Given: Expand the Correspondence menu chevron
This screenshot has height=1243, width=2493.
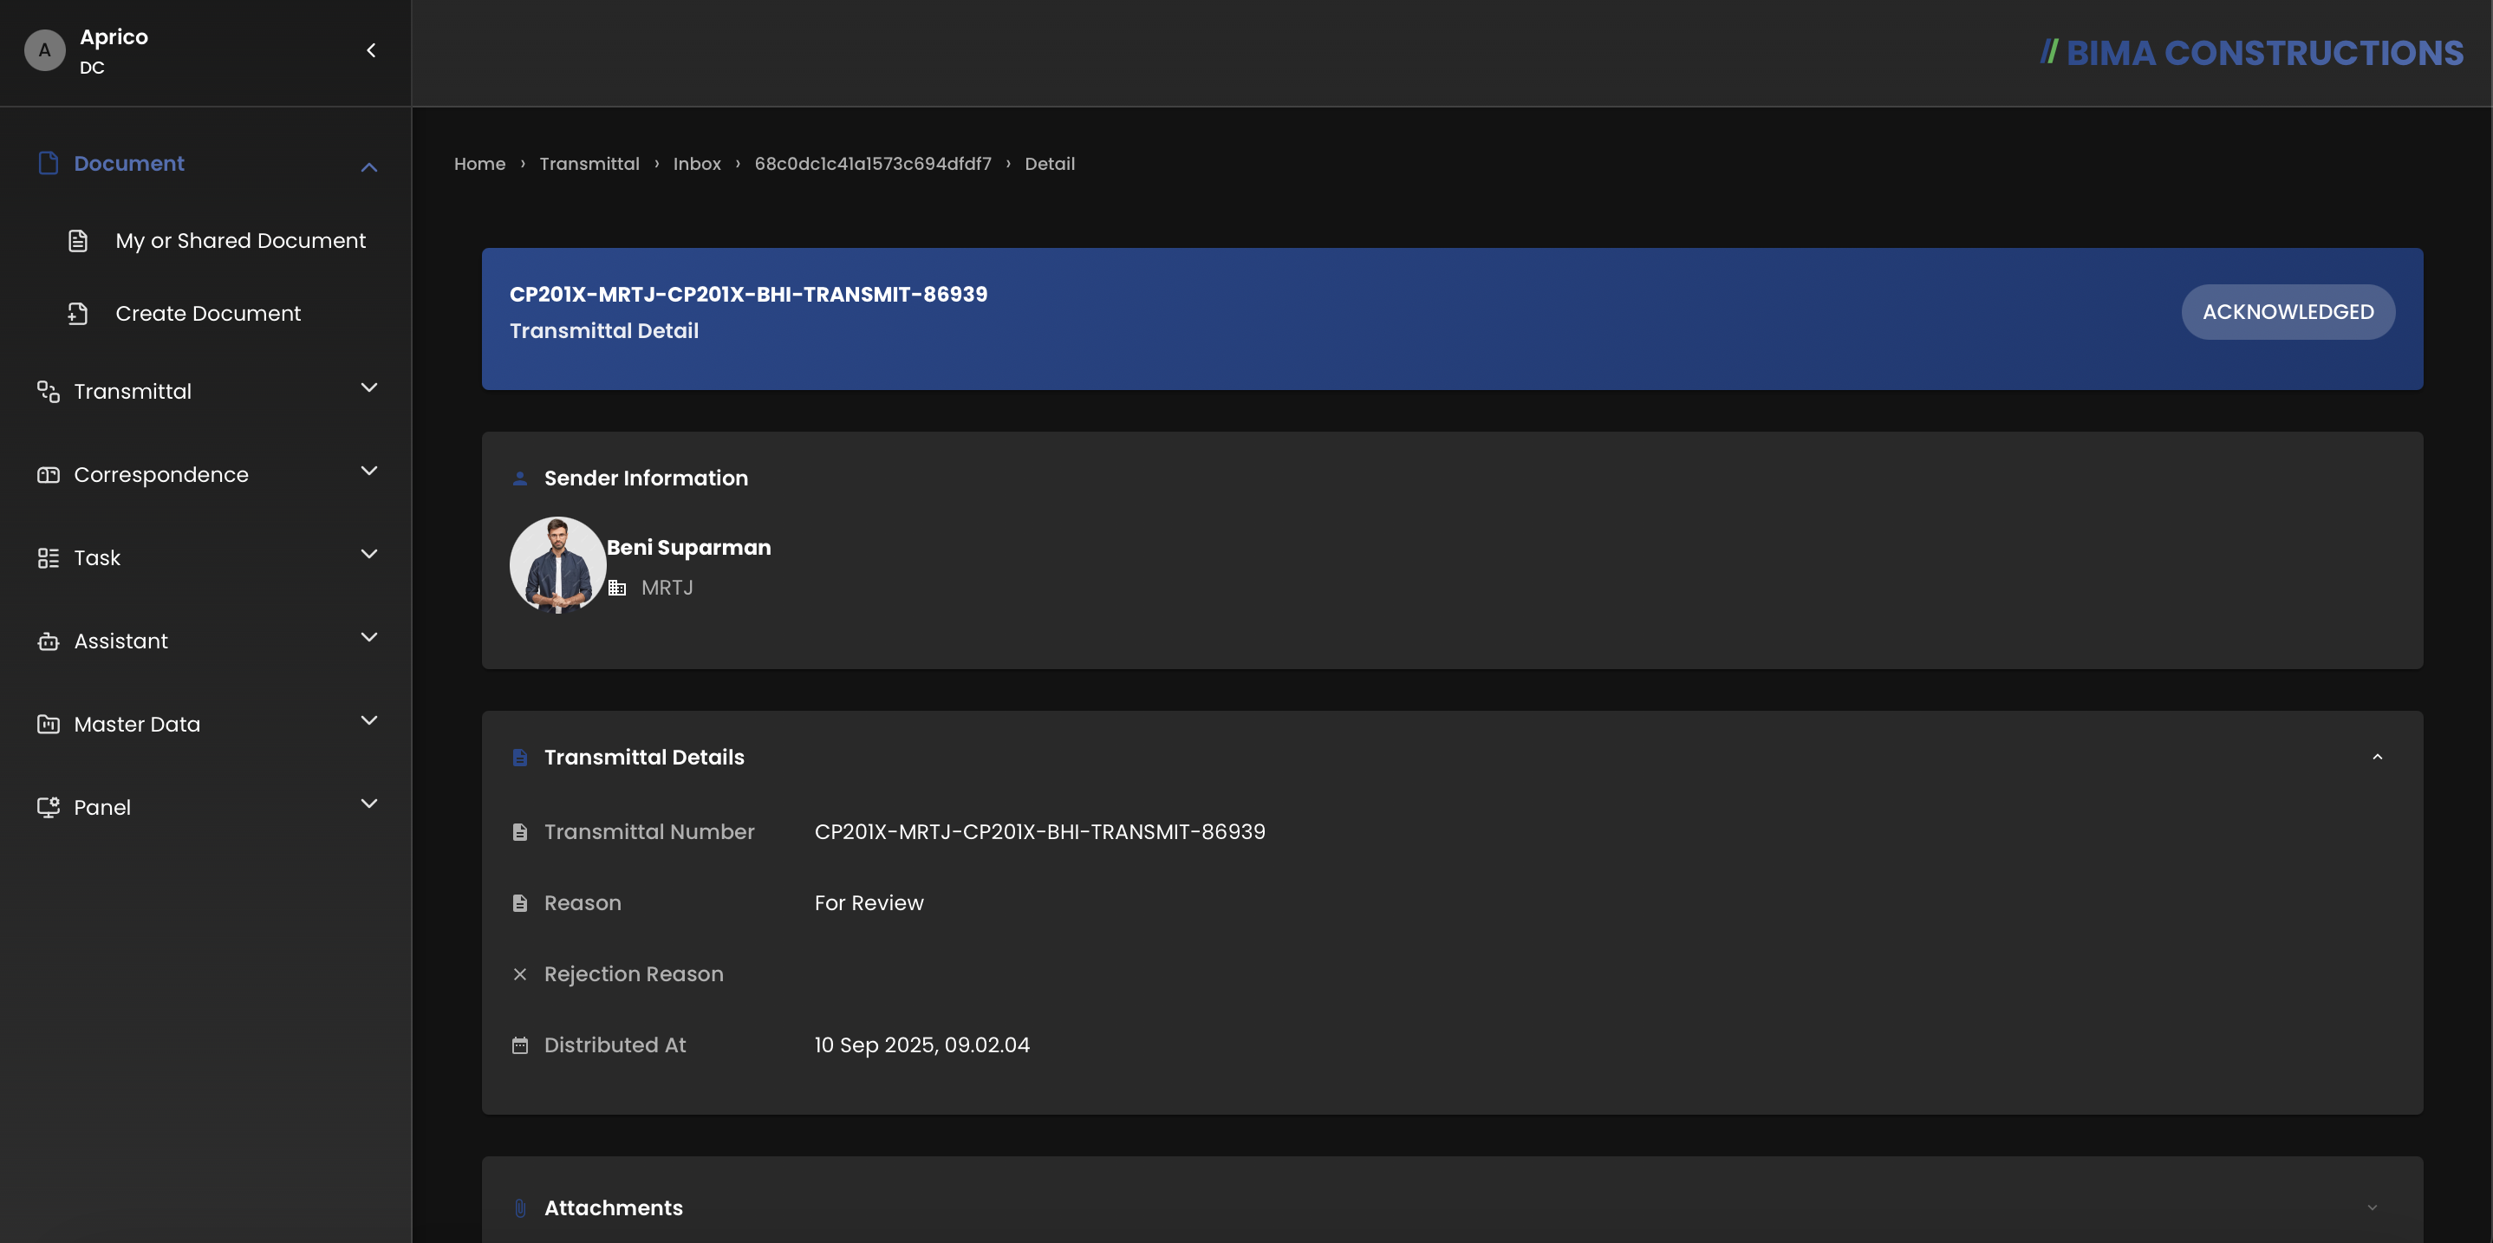Looking at the screenshot, I should click(368, 471).
